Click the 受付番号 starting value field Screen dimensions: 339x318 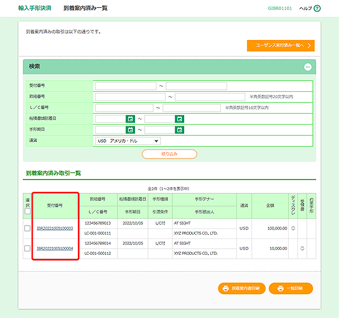pos(125,86)
